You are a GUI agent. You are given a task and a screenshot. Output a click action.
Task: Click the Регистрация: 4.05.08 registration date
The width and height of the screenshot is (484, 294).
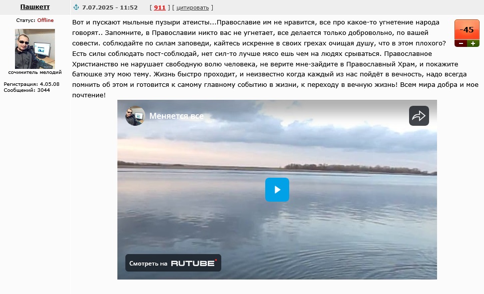tap(31, 84)
